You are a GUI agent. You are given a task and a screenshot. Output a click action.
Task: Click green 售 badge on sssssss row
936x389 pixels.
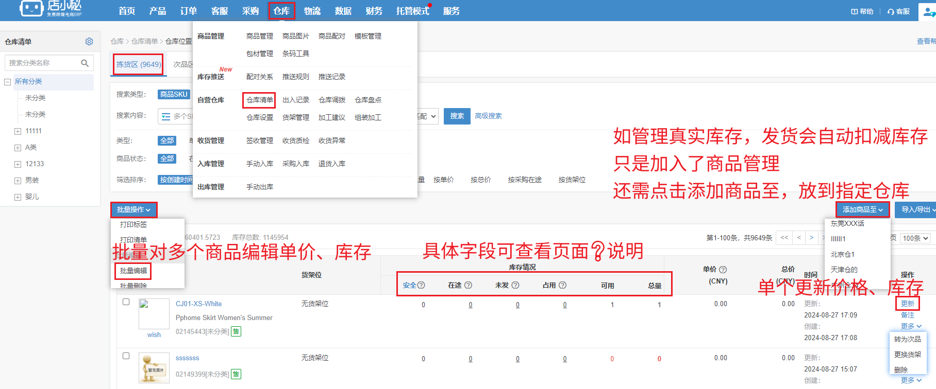click(x=236, y=374)
